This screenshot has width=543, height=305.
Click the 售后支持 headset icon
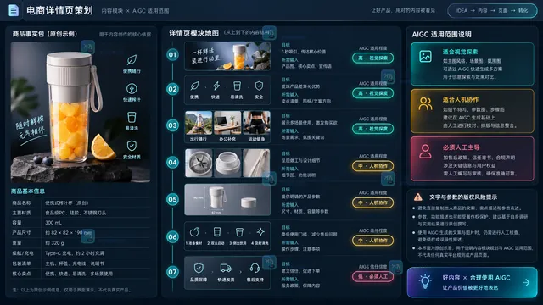pyautogui.click(x=255, y=268)
